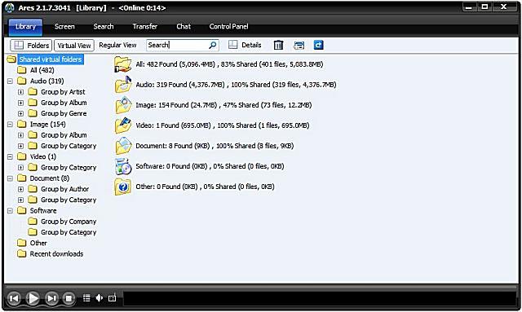The height and width of the screenshot is (312, 522).
Task: Open the Control Panel tab
Action: point(228,26)
